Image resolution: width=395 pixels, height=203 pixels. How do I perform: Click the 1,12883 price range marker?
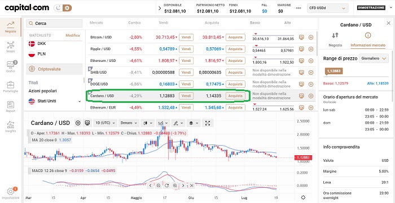point(334,71)
